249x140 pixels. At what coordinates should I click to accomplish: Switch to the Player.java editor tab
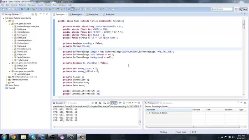coord(93,14)
